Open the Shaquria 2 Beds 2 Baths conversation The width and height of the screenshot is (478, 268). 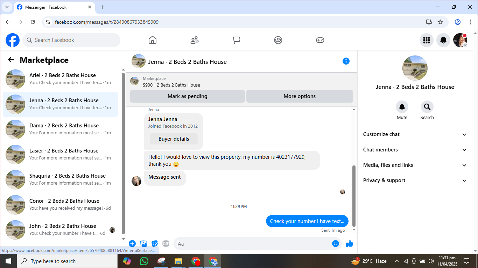point(60,179)
